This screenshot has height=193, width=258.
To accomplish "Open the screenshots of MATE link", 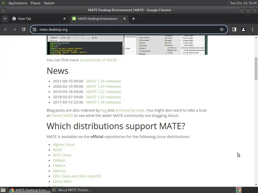I will tap(98, 60).
